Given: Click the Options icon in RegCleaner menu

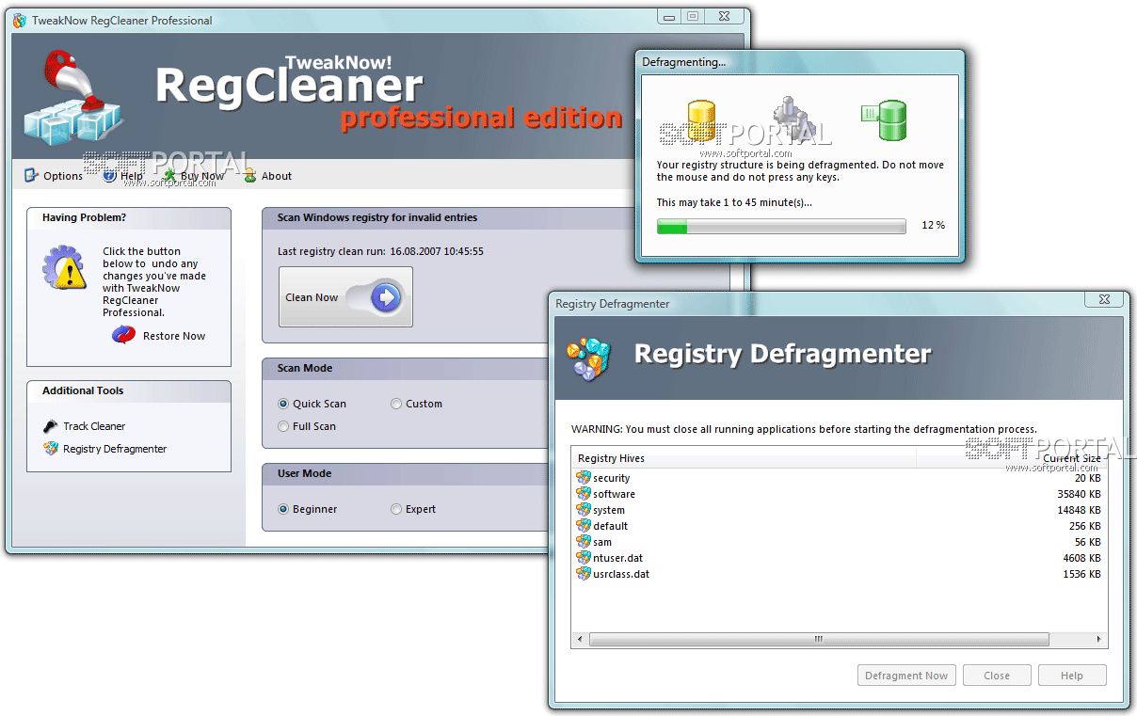Looking at the screenshot, I should pos(31,175).
